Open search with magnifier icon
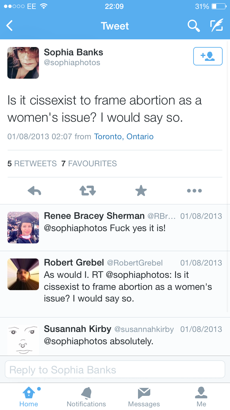 (x=194, y=26)
